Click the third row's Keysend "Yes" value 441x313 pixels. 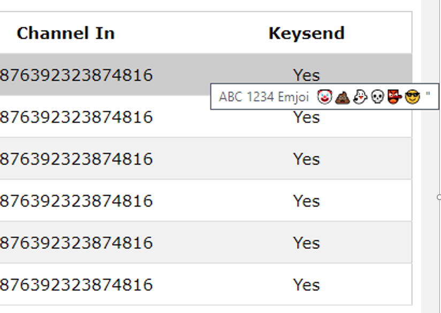tap(306, 159)
